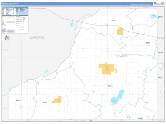Click the large blue lake near 46534
Screen dimensions: 166x124
pyautogui.click(x=117, y=97)
